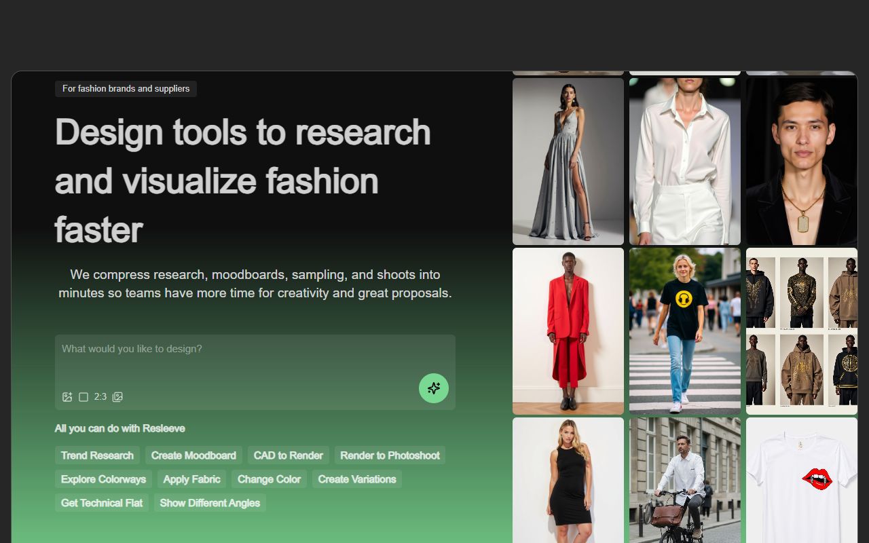The width and height of the screenshot is (869, 543).
Task: Open the 2:3 aspect ratio selector
Action: [x=93, y=397]
